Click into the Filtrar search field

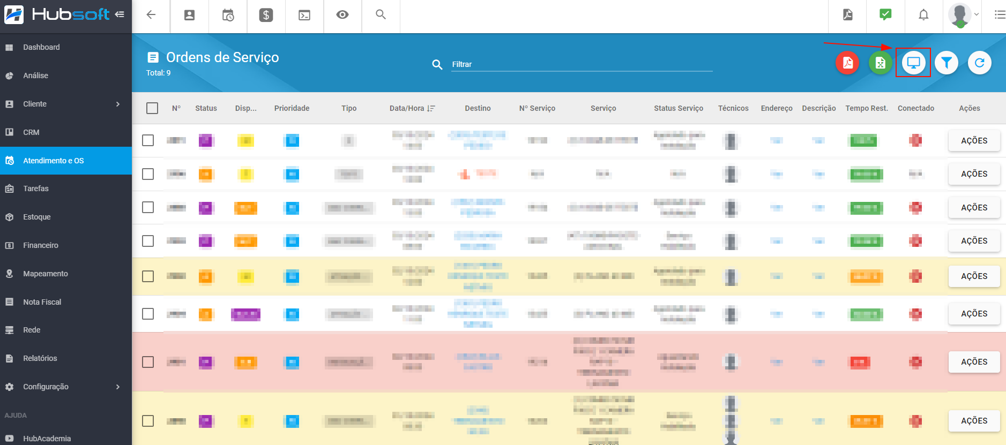click(582, 64)
